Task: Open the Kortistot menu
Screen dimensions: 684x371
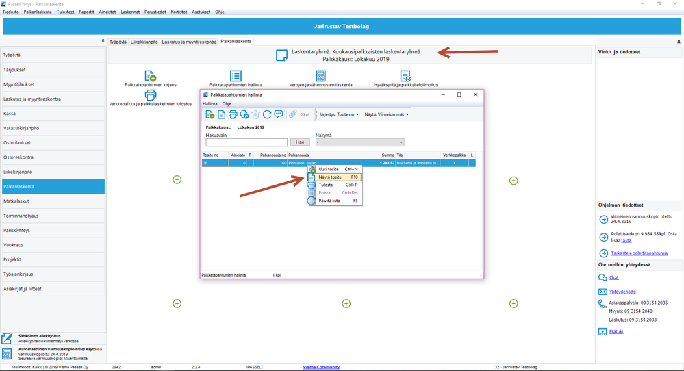Action: point(179,12)
